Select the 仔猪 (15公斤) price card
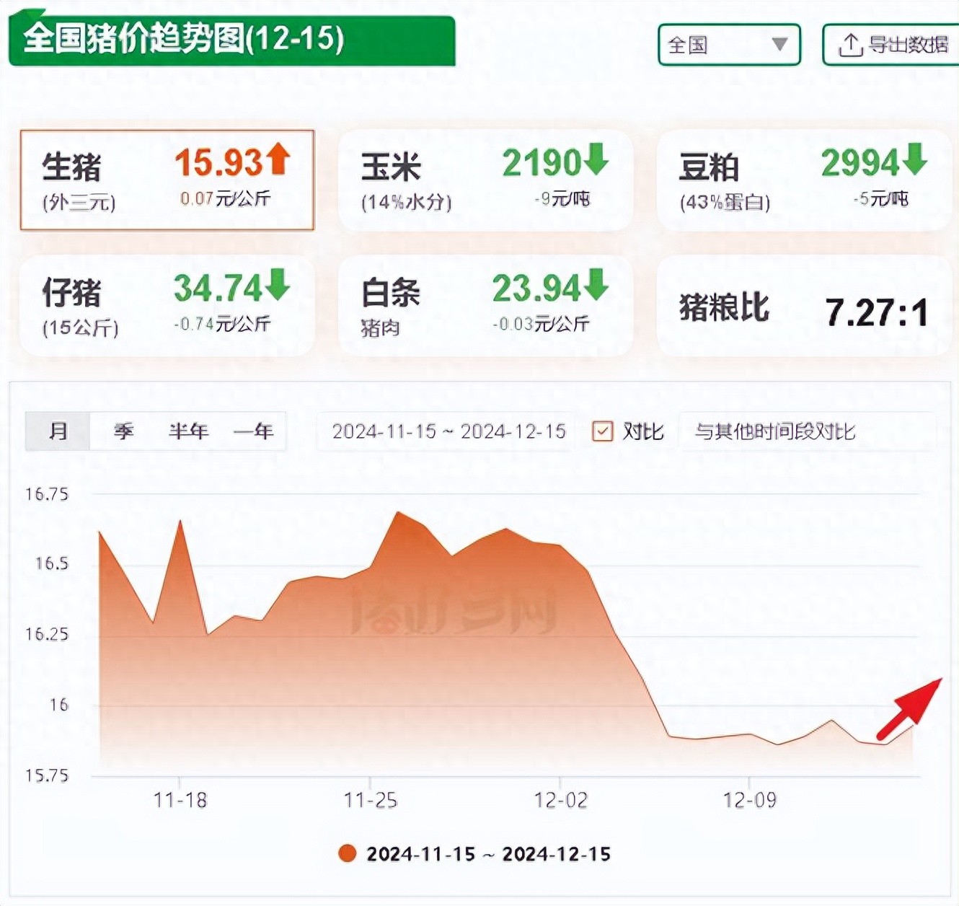959x906 pixels. click(167, 306)
